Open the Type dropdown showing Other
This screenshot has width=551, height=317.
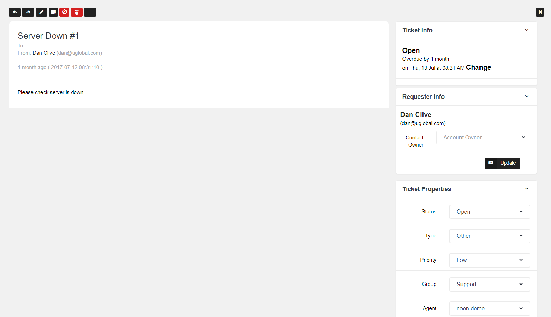(490, 236)
